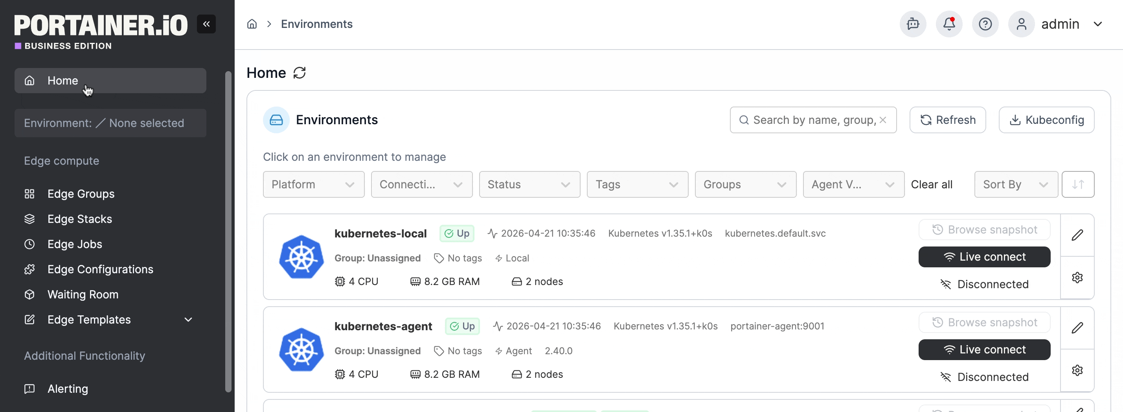Click the Edge Jobs clock icon
The image size is (1123, 412).
[x=29, y=244]
